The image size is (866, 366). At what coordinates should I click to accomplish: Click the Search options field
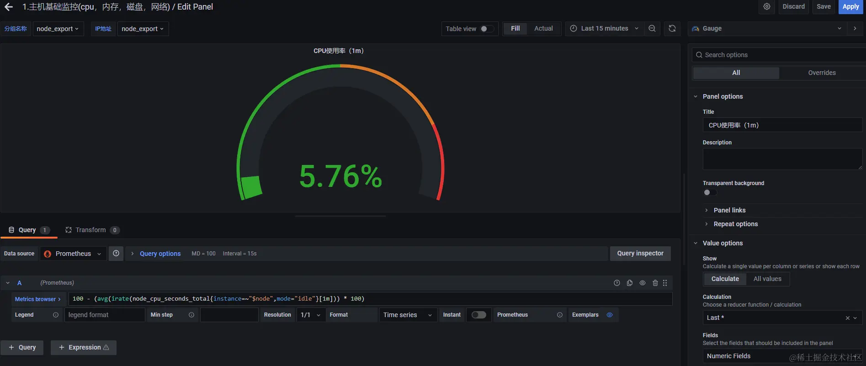click(779, 55)
